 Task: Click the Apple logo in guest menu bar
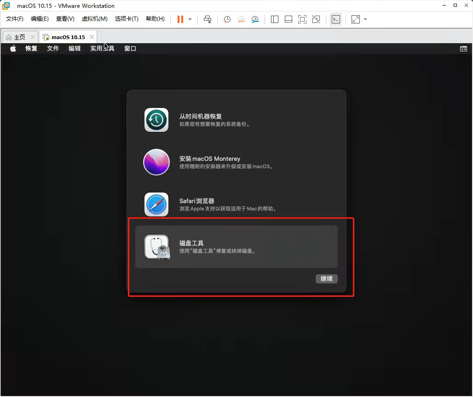(x=12, y=48)
